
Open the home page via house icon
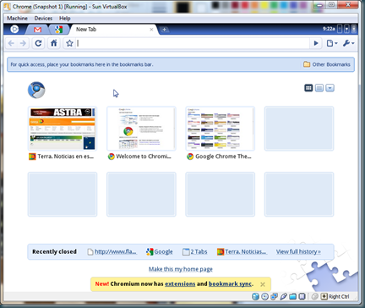[53, 43]
